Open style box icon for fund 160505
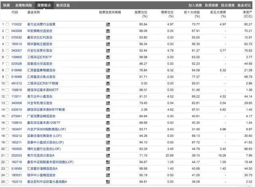 [108, 149]
